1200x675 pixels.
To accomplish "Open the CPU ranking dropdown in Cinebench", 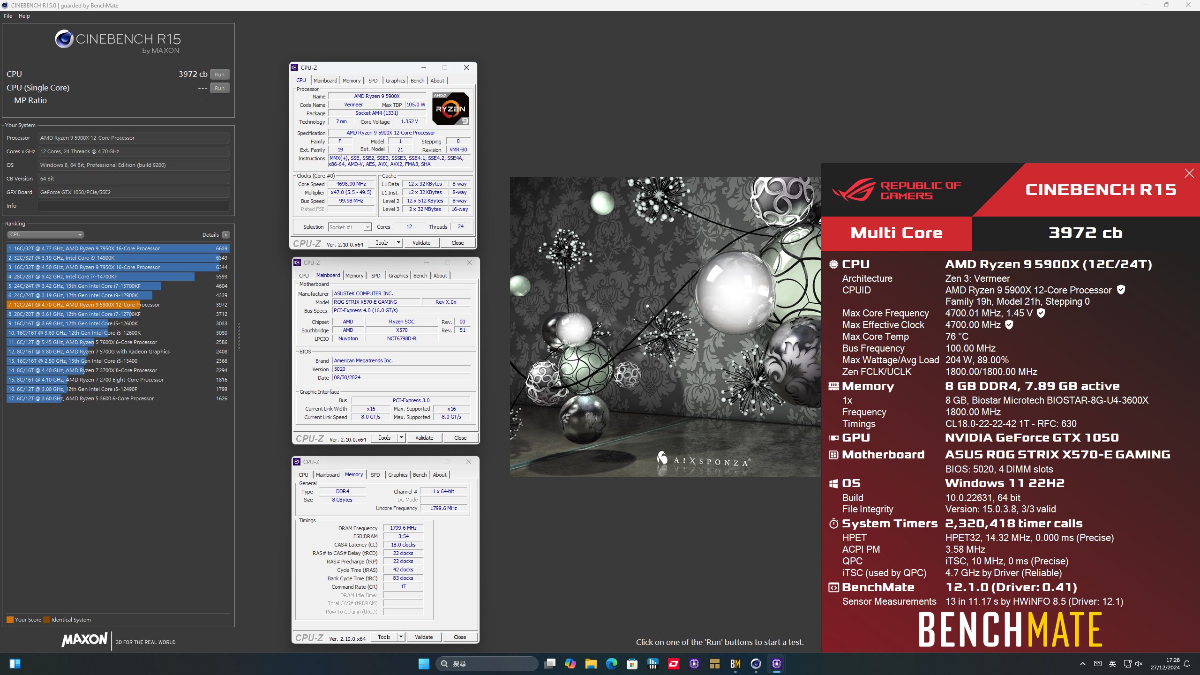I will tap(45, 234).
